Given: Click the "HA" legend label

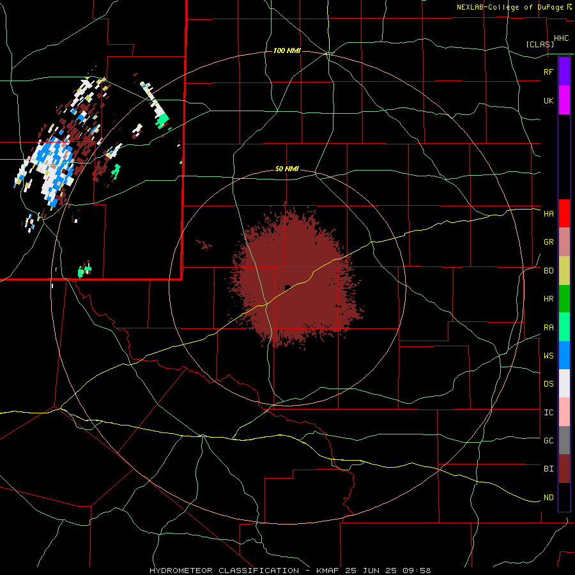Looking at the screenshot, I should (x=548, y=213).
